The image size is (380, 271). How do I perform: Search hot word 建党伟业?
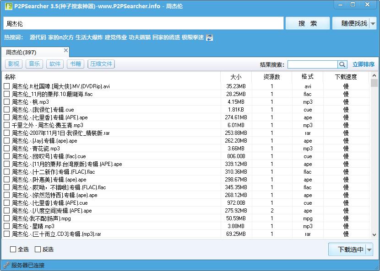pos(116,37)
